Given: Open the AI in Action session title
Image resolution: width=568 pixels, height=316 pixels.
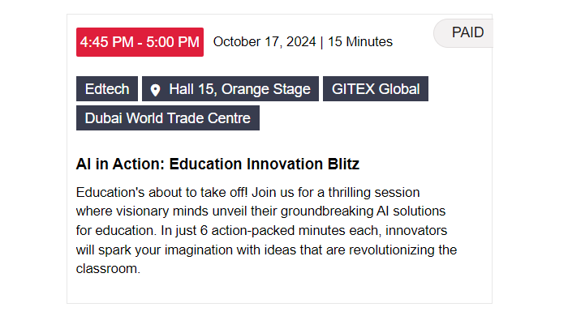Looking at the screenshot, I should pos(217,164).
